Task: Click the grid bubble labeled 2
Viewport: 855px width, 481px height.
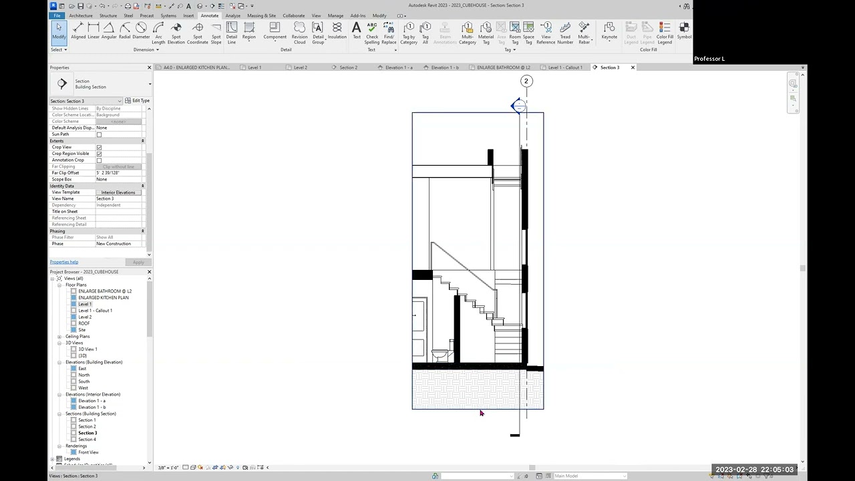Action: click(526, 82)
